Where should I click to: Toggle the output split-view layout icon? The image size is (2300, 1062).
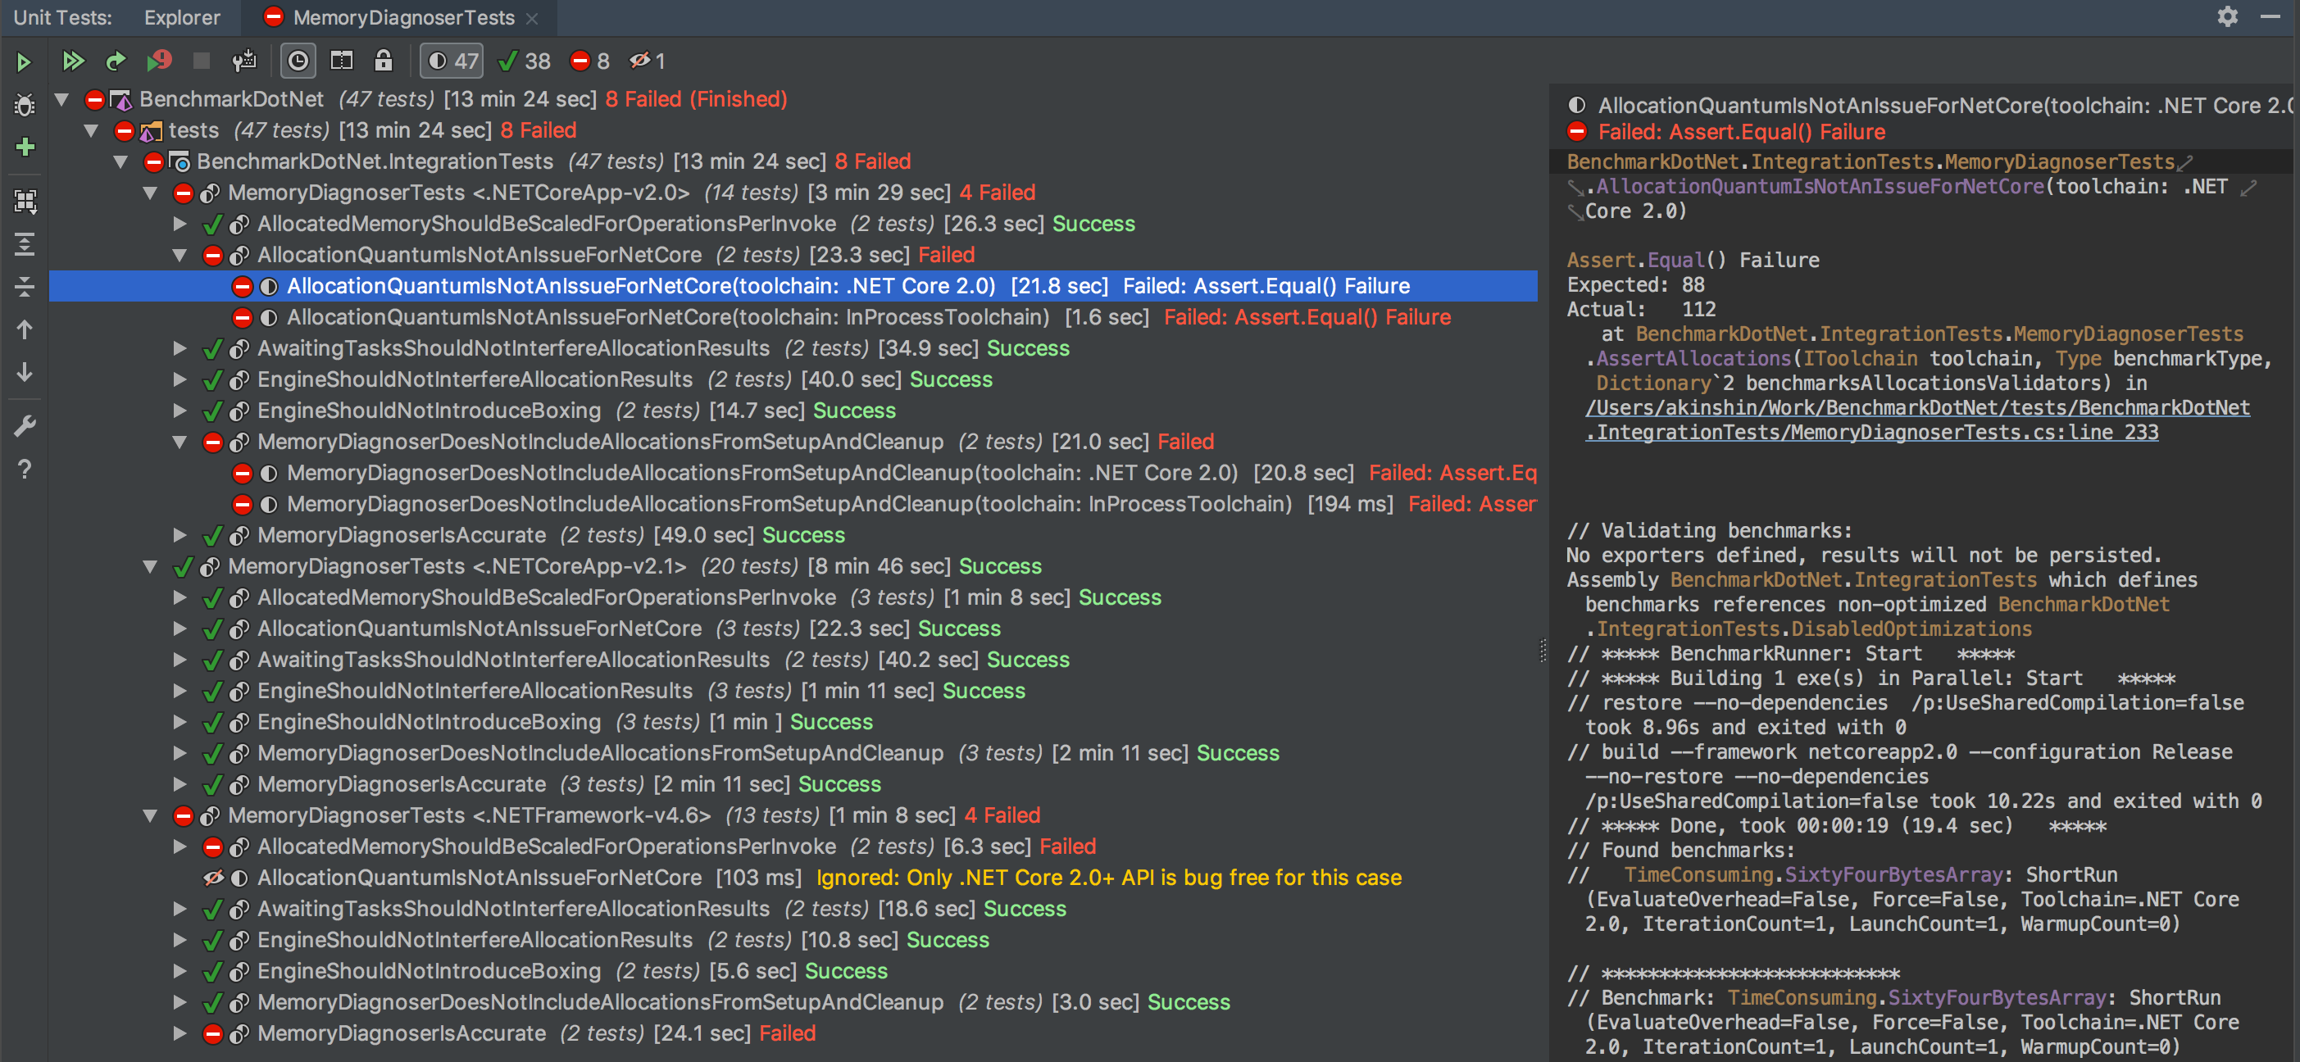tap(342, 61)
